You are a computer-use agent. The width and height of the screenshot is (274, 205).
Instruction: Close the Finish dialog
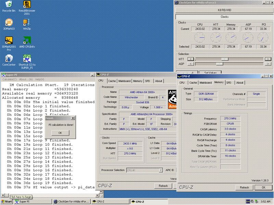coord(73,118)
